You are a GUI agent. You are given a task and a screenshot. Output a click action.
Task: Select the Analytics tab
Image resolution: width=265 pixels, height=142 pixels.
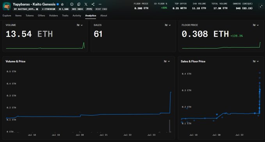point(91,16)
